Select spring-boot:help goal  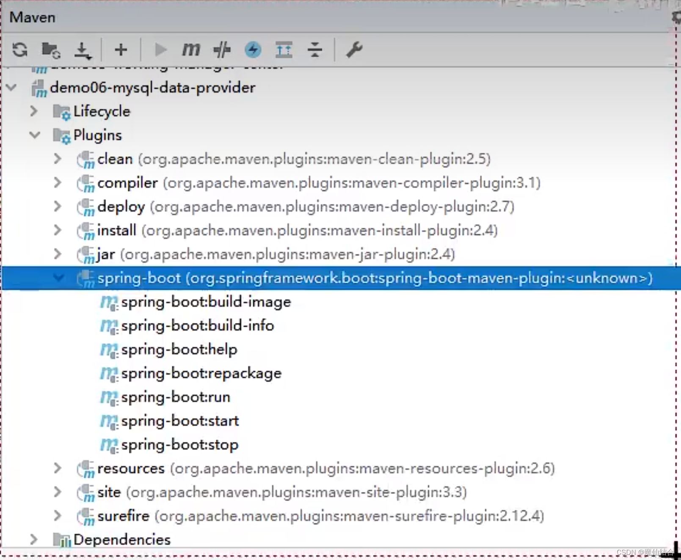click(x=179, y=350)
